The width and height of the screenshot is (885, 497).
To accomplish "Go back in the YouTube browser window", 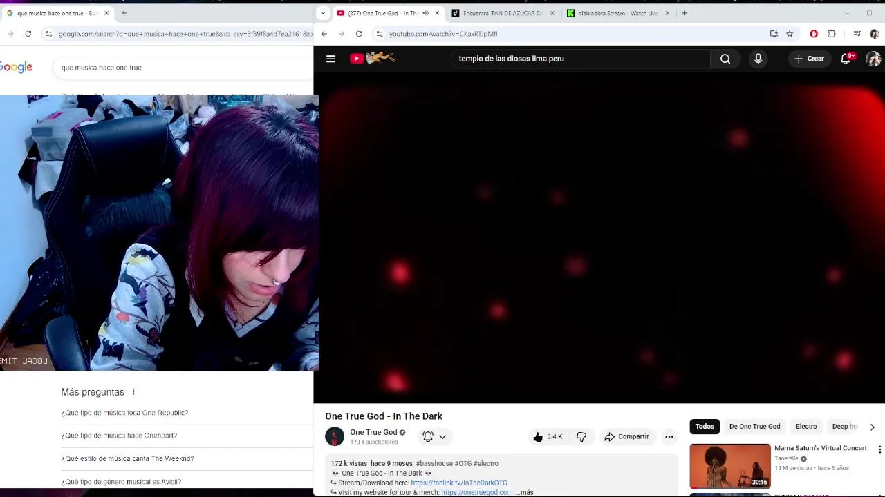I will coord(324,33).
